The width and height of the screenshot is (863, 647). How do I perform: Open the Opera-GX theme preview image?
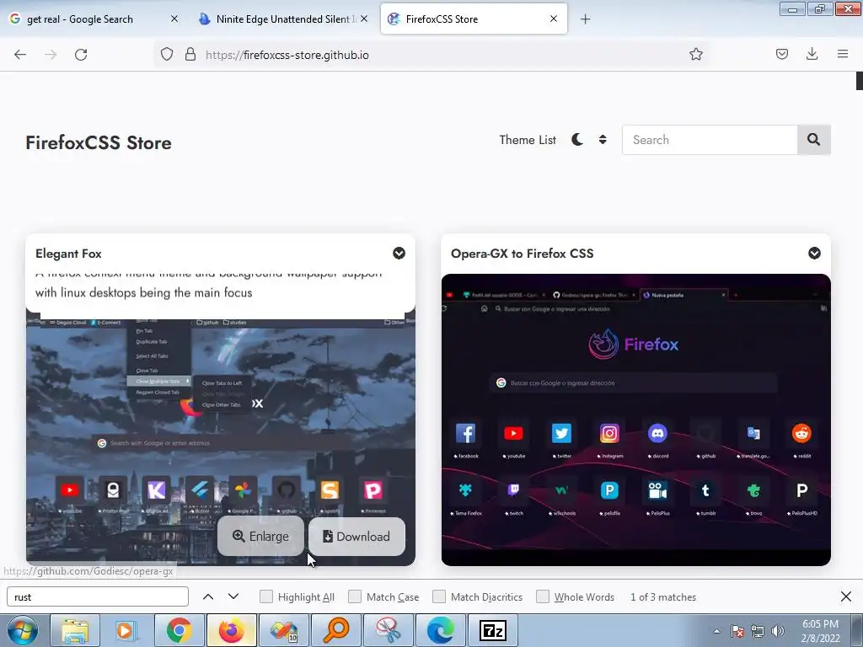click(635, 420)
